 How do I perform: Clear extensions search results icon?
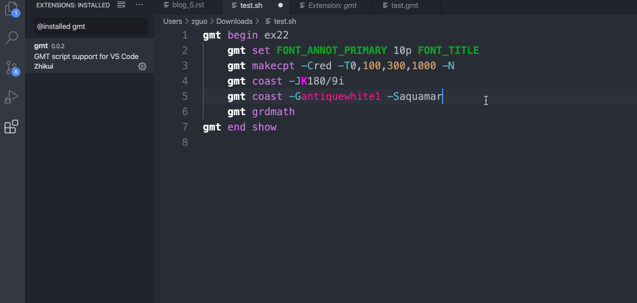(x=121, y=5)
